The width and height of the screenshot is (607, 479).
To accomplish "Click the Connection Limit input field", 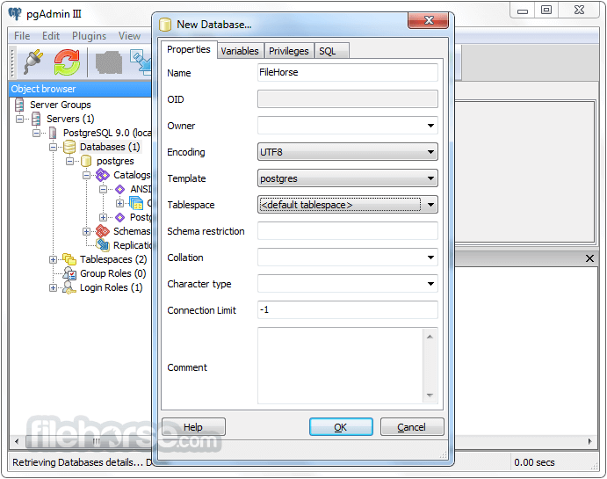I will (347, 310).
